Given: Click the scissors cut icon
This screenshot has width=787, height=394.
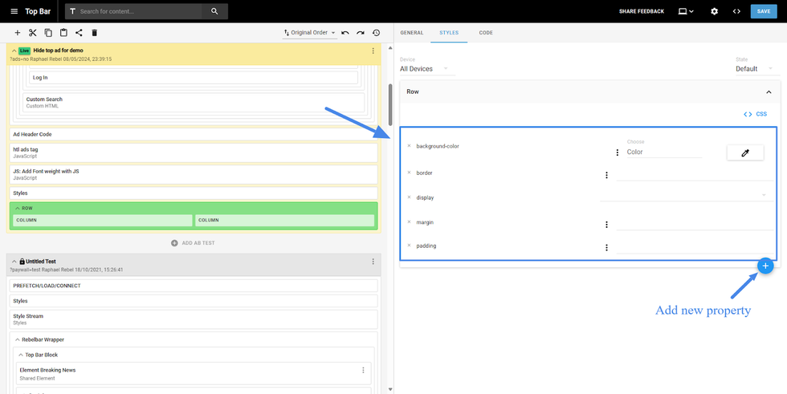Looking at the screenshot, I should pyautogui.click(x=33, y=33).
